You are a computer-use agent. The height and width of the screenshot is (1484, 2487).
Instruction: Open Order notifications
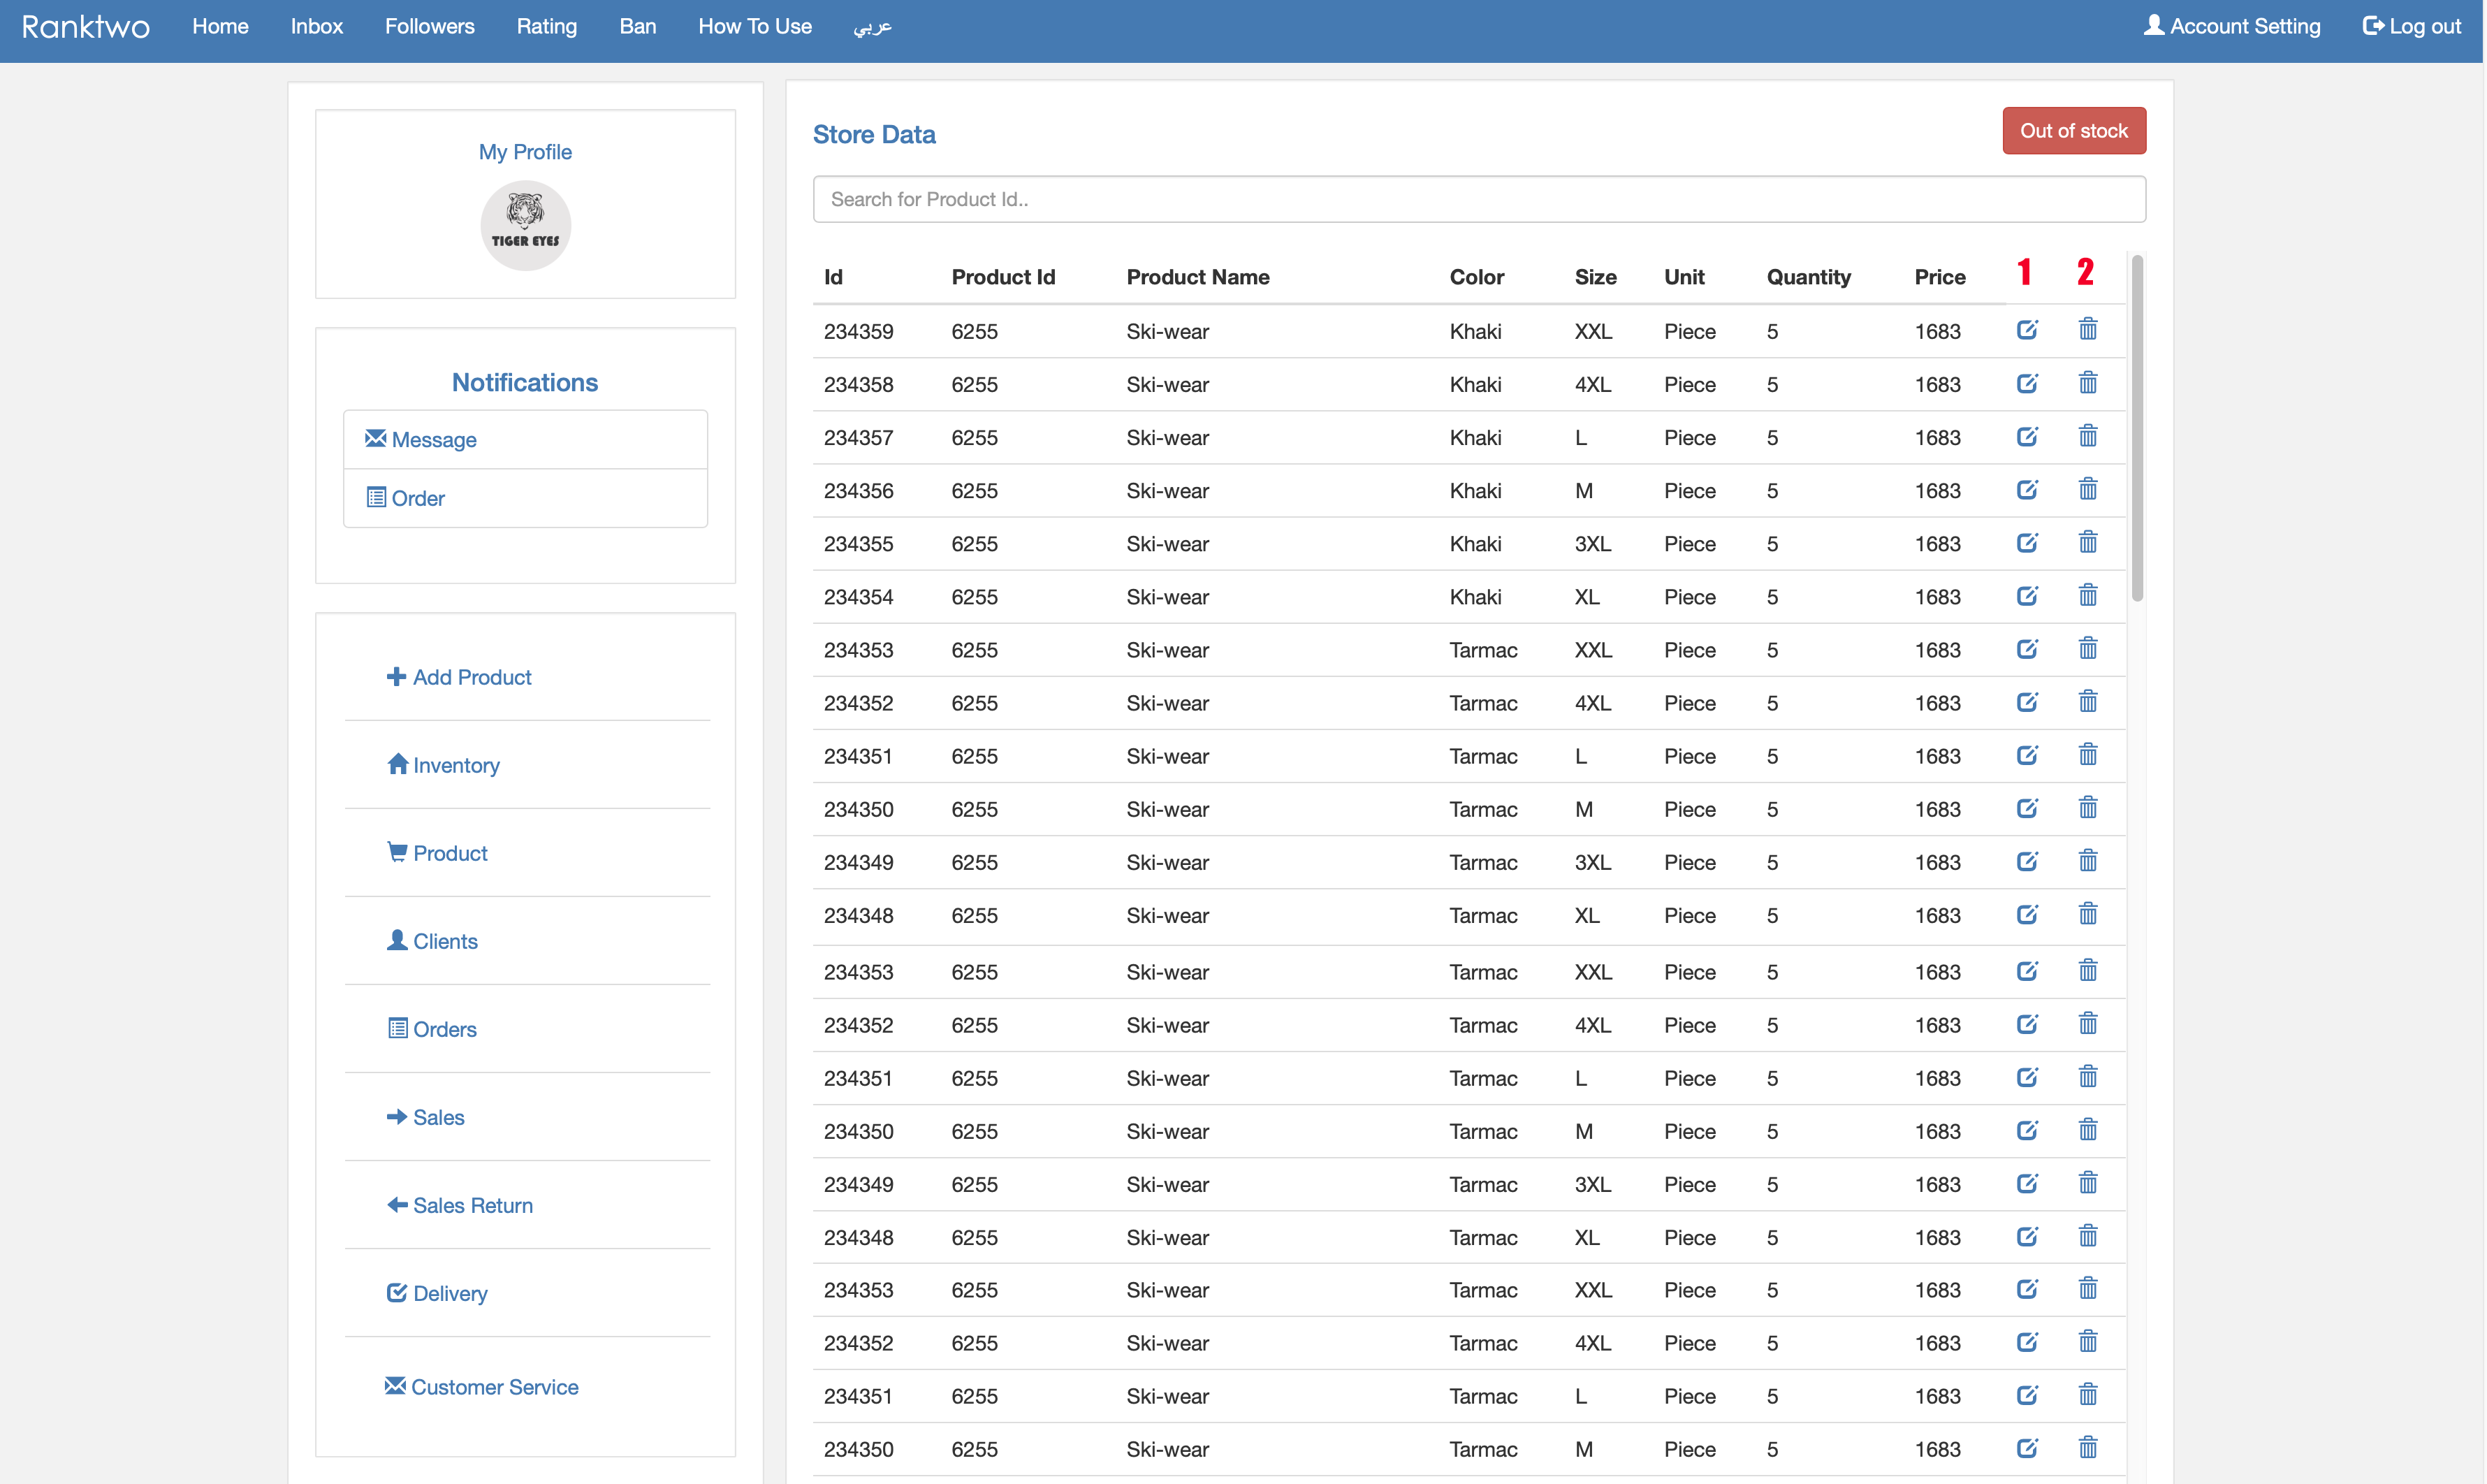(525, 498)
